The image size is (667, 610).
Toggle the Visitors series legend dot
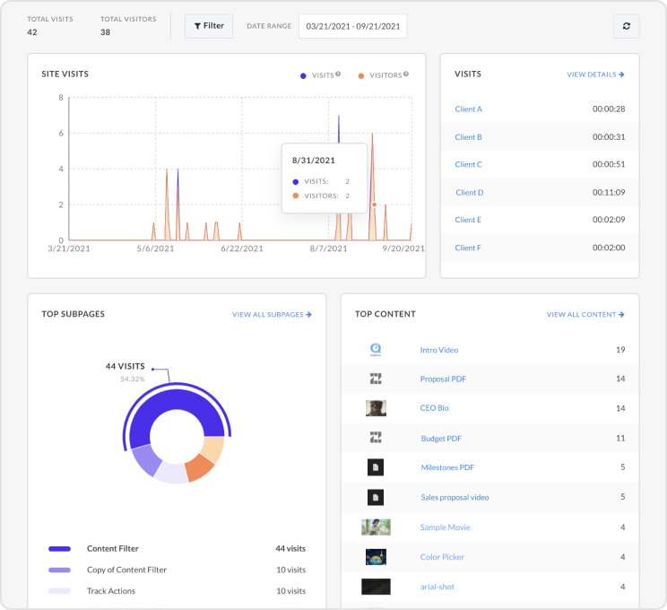point(360,75)
